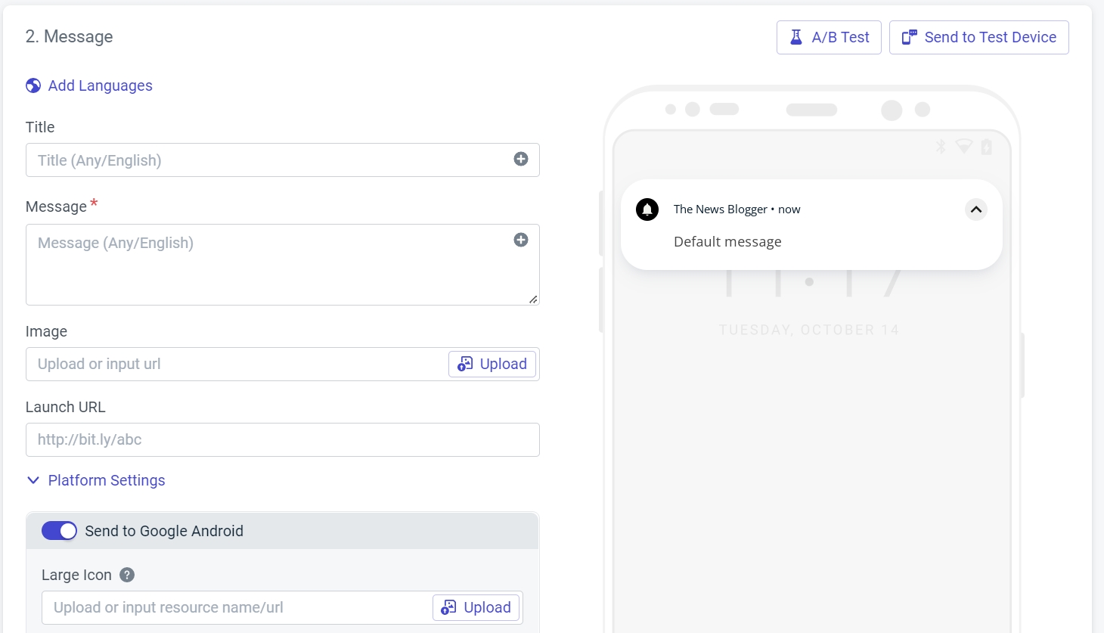
Task: Focus the Title text field
Action: click(265, 160)
